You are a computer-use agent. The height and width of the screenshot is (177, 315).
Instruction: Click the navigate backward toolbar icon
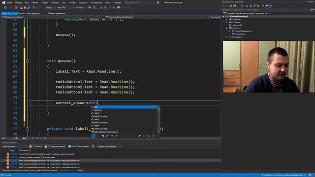tap(5, 8)
